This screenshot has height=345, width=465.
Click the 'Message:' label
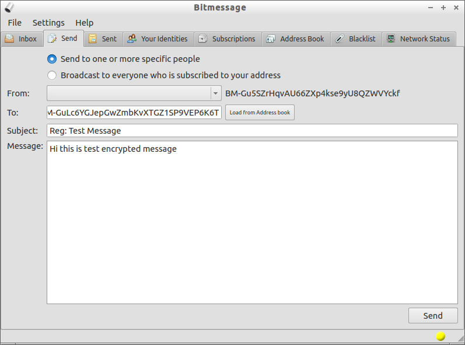[25, 146]
